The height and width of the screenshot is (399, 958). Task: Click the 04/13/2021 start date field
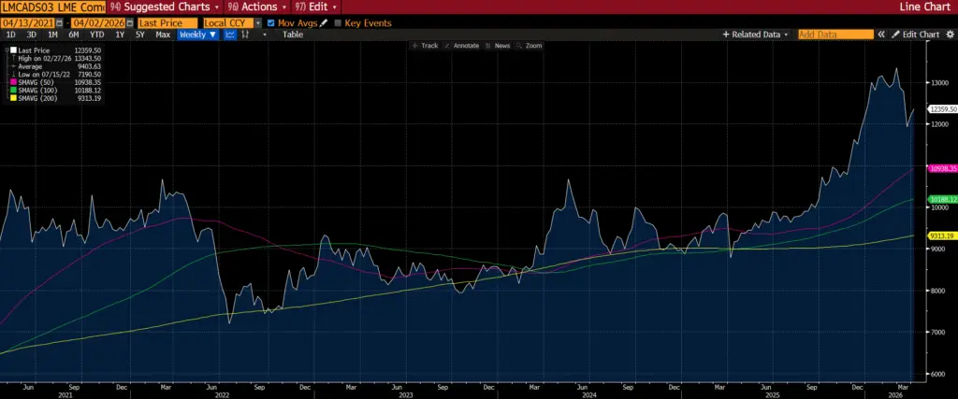pyautogui.click(x=28, y=22)
